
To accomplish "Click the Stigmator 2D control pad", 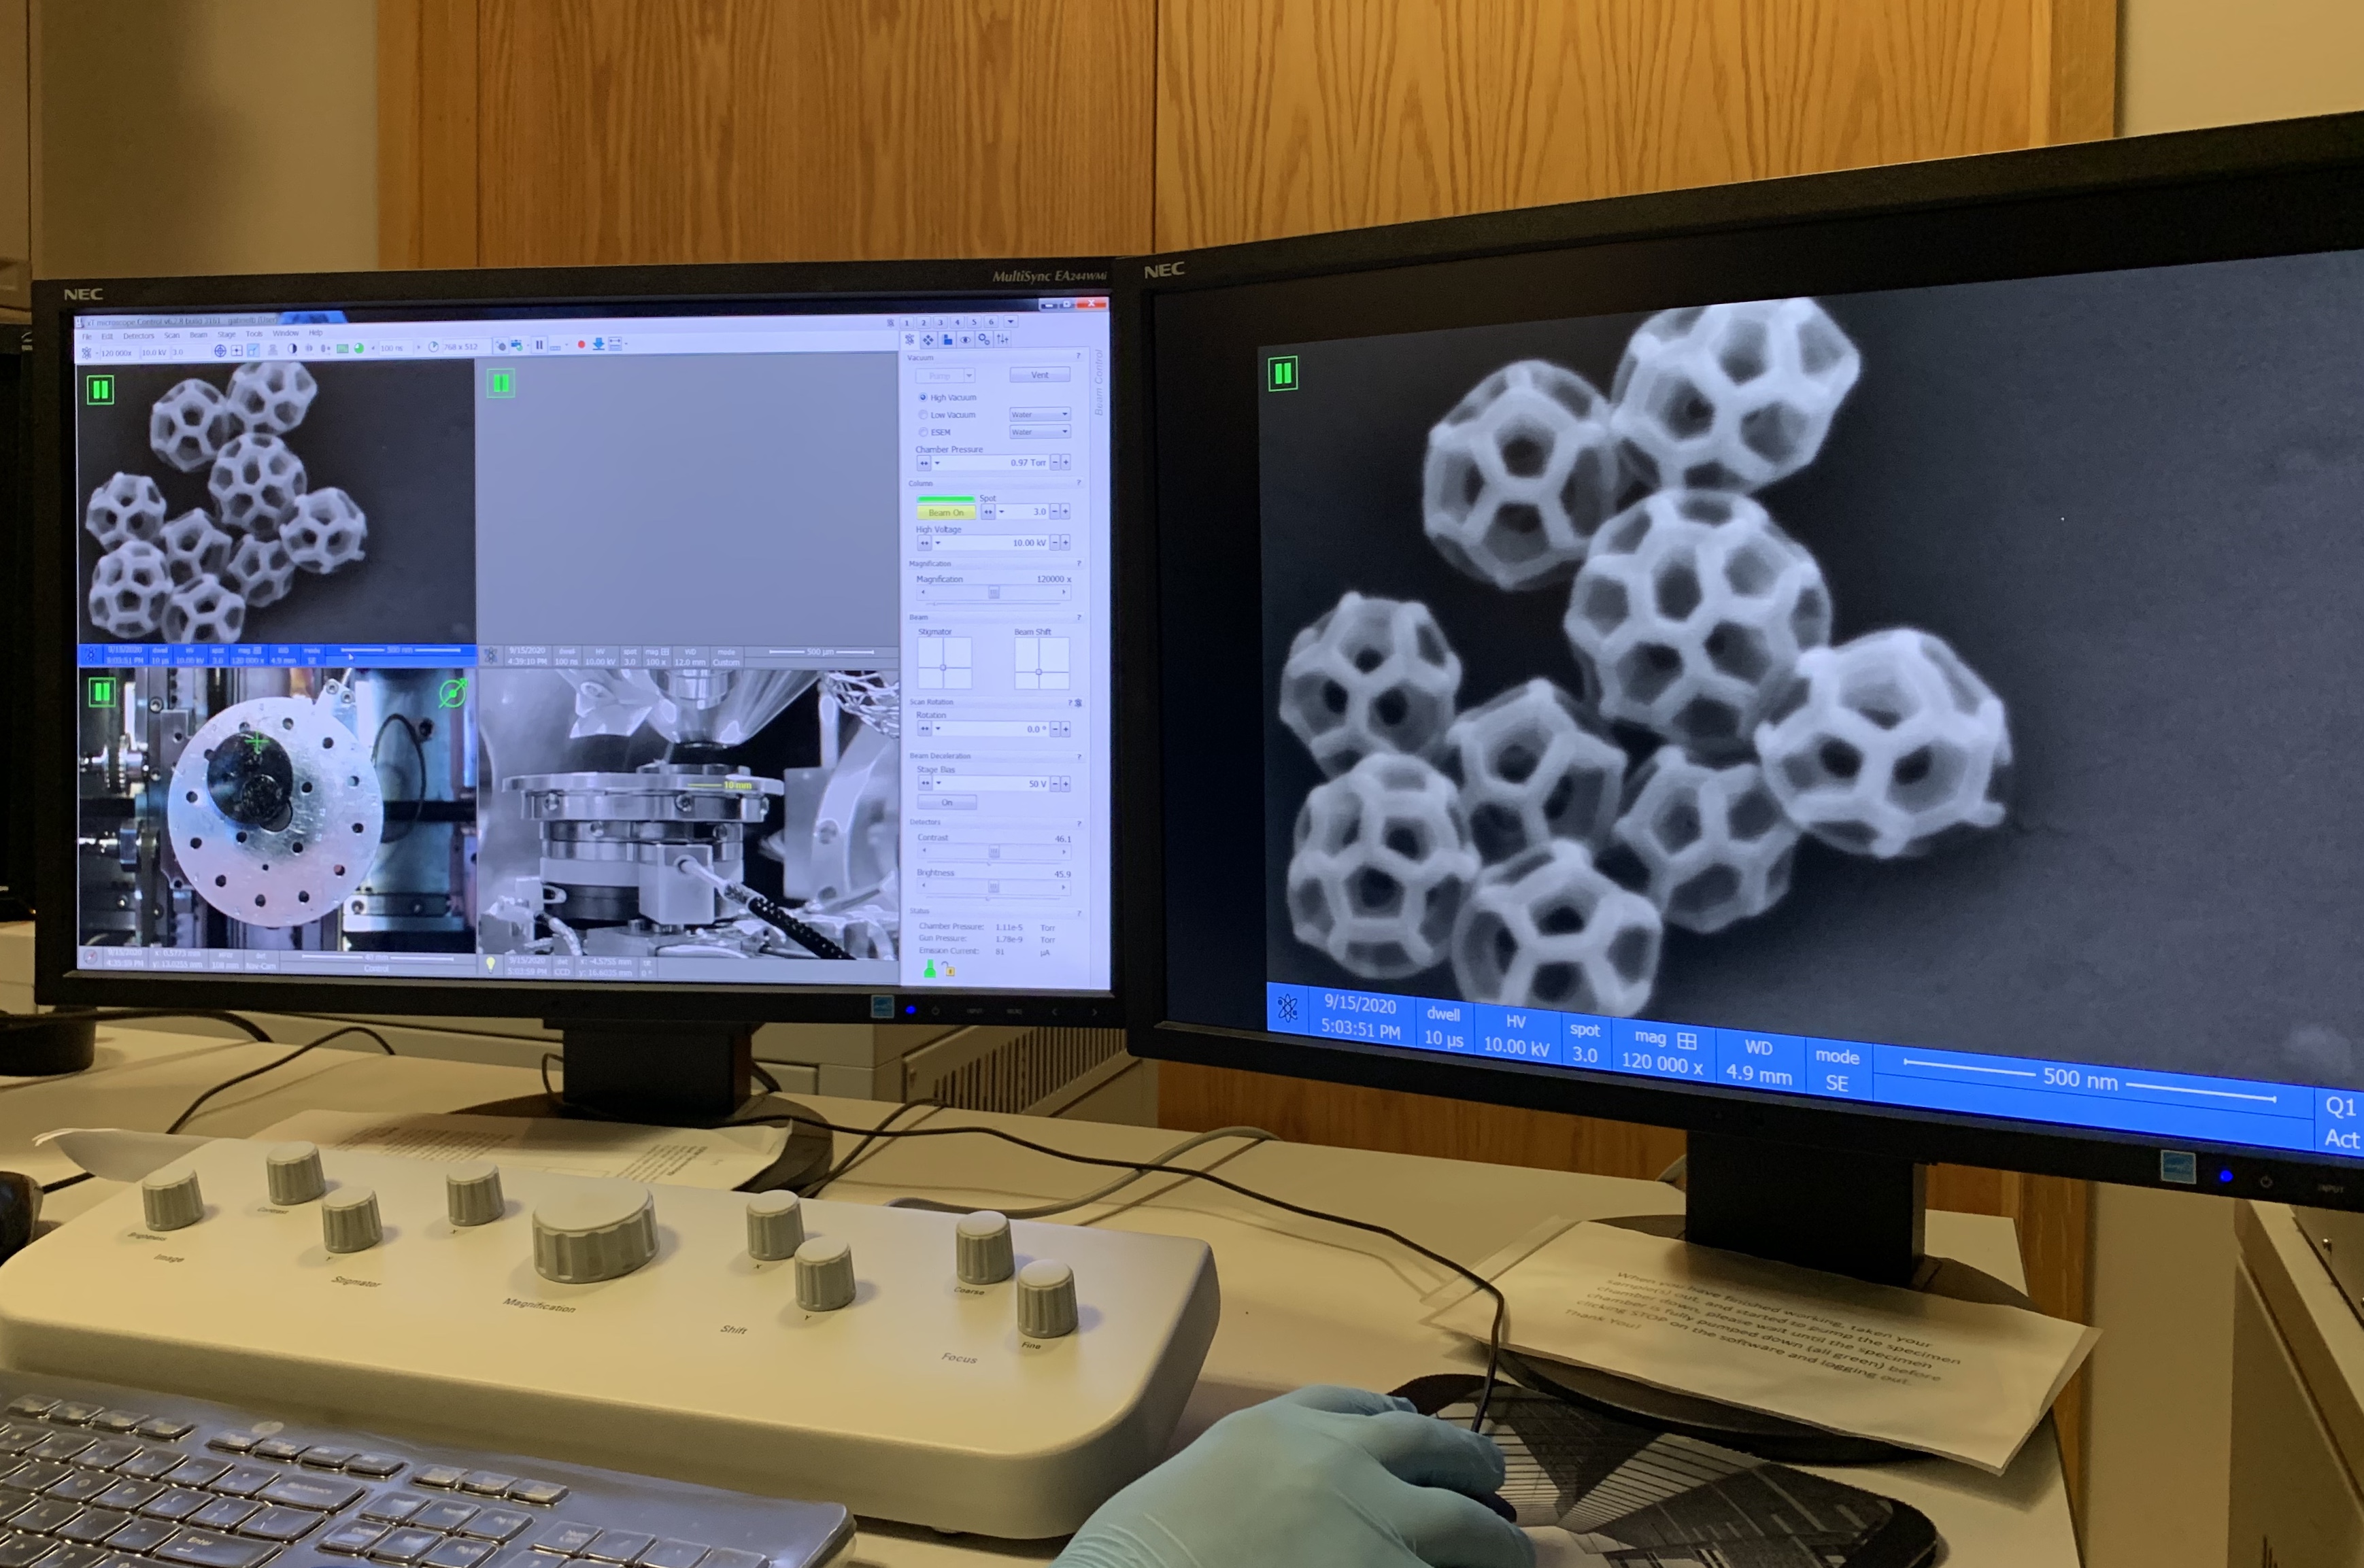I will point(945,663).
